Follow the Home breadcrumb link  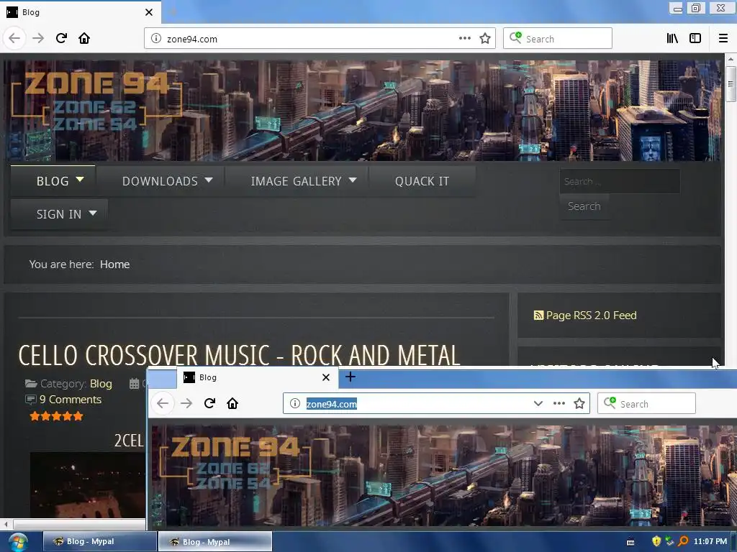(x=114, y=264)
